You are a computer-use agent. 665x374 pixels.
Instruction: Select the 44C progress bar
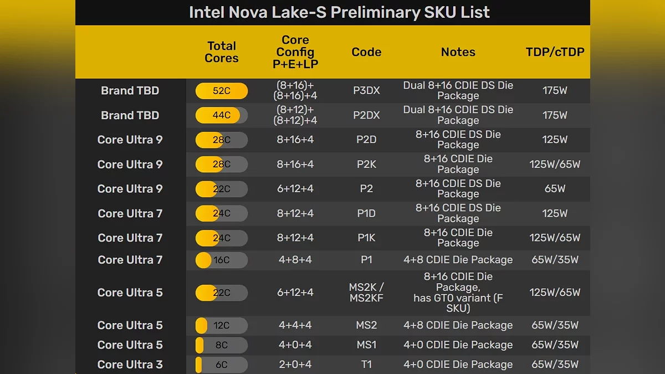coord(222,115)
